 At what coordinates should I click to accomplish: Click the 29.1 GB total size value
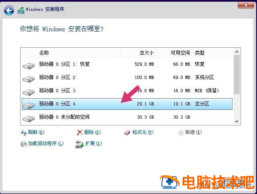145,104
